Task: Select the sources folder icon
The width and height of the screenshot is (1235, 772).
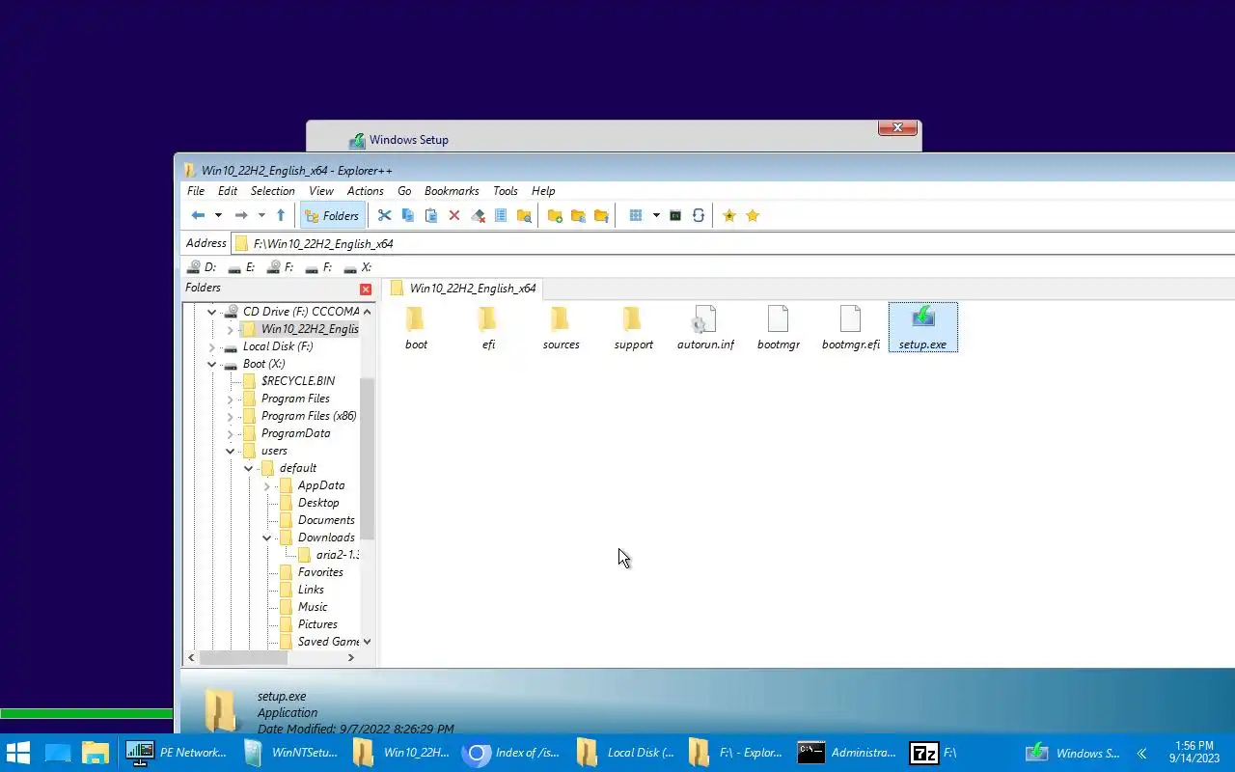Action: click(x=561, y=327)
